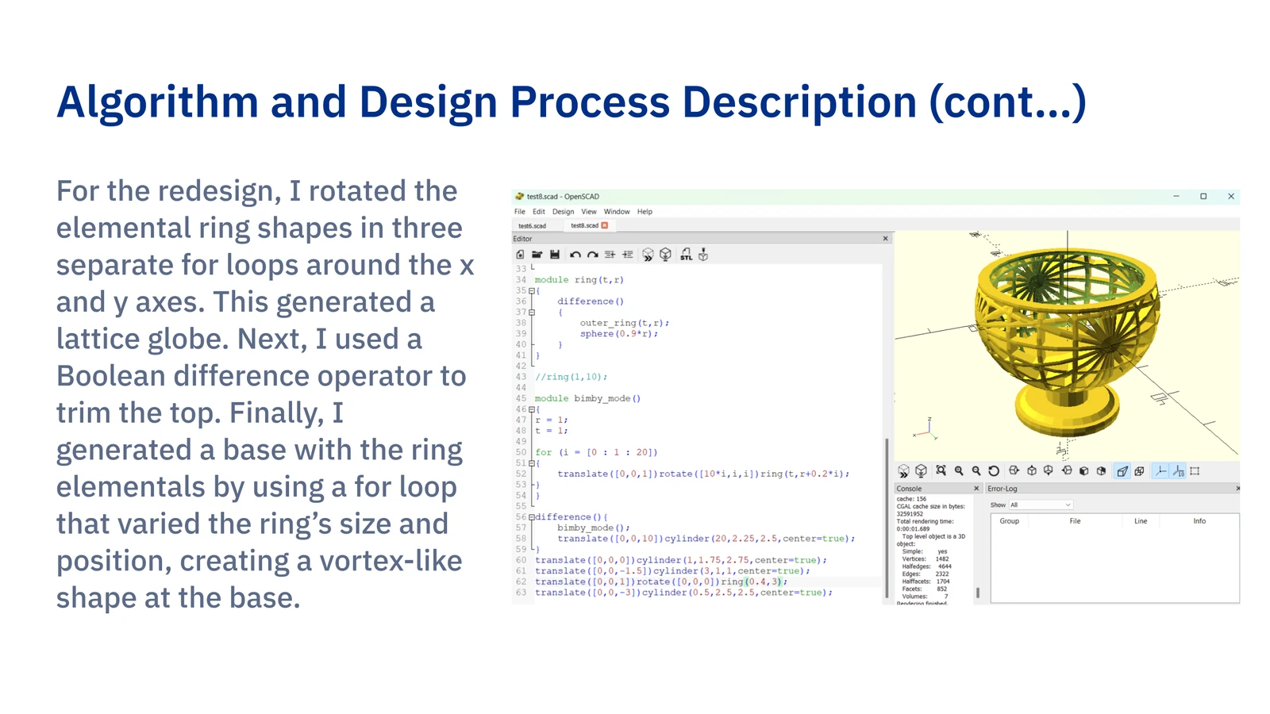Click the 'module ring(t,r)' code line
Image resolution: width=1270 pixels, height=714 pixels.
click(579, 280)
